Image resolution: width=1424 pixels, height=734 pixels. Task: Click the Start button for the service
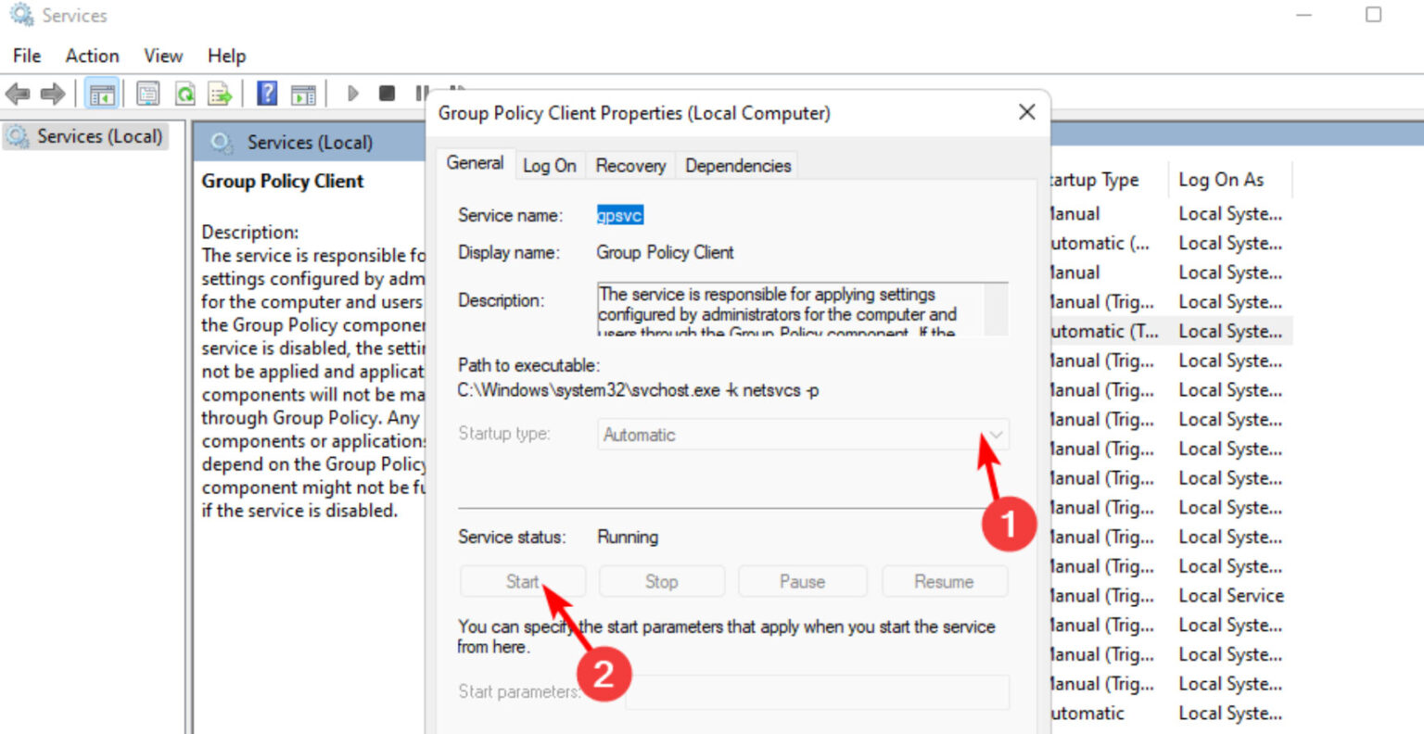pyautogui.click(x=522, y=581)
